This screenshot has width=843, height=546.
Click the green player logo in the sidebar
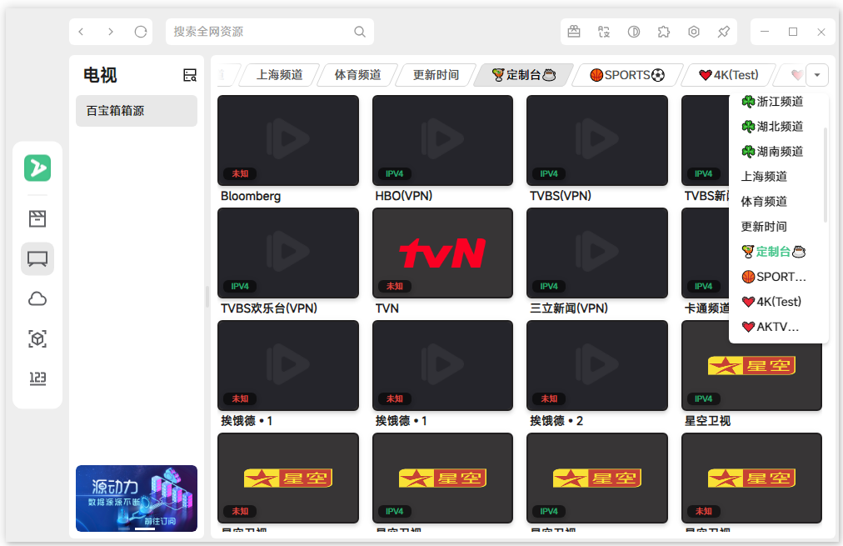tap(37, 168)
